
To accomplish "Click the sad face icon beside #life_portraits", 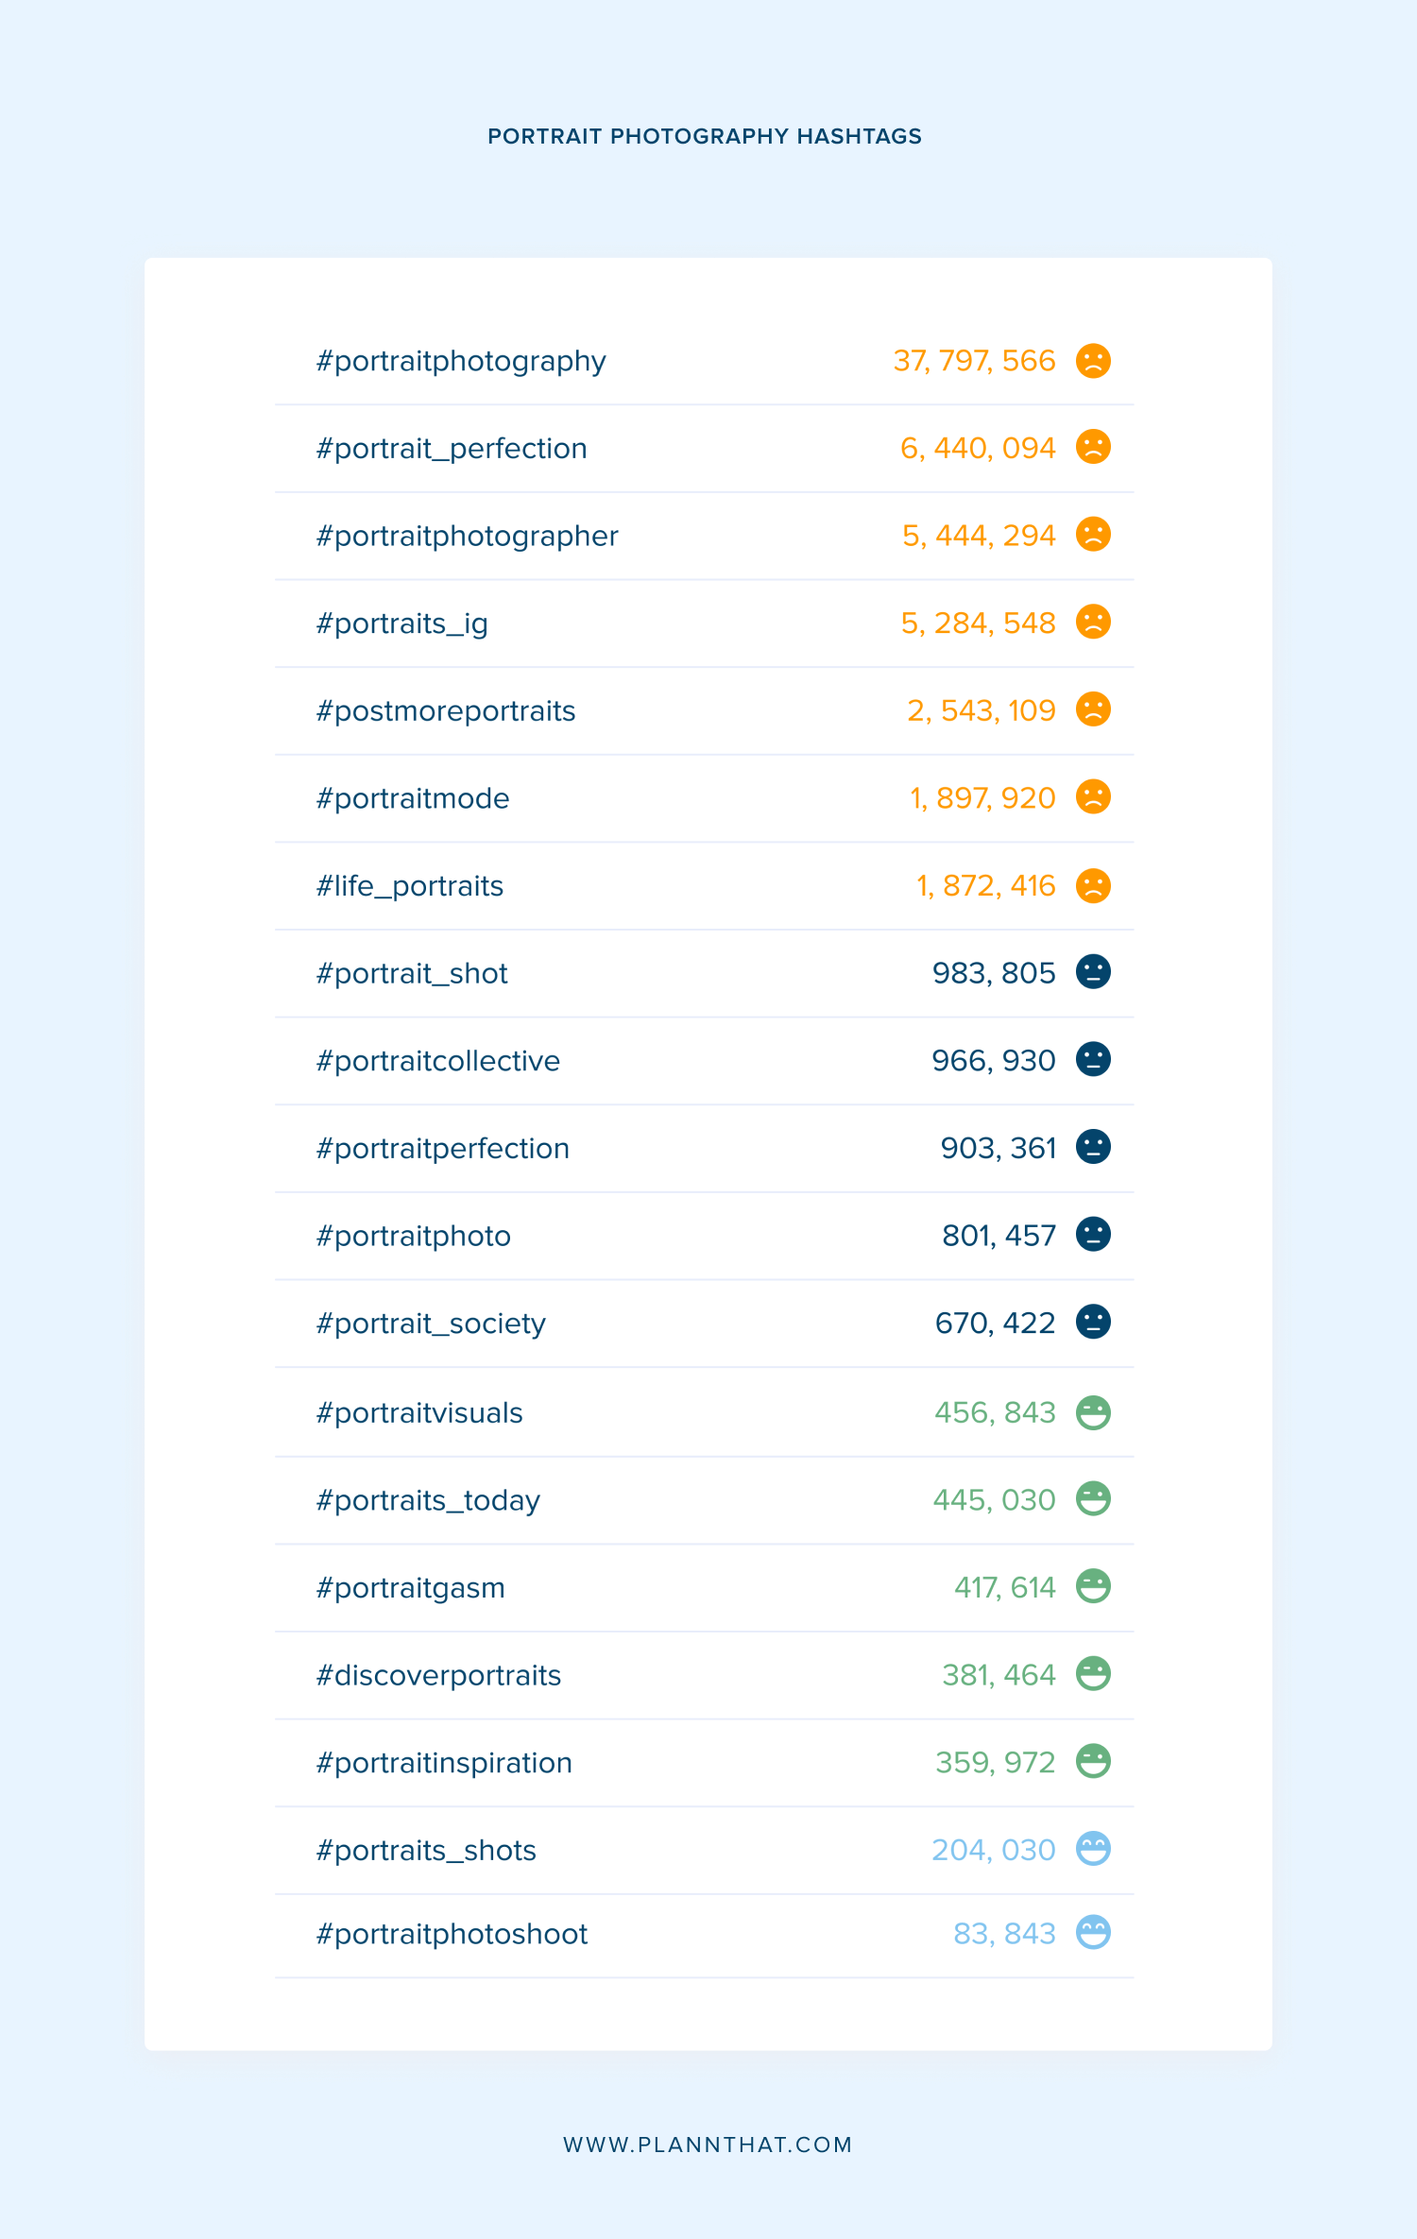I will (1093, 885).
